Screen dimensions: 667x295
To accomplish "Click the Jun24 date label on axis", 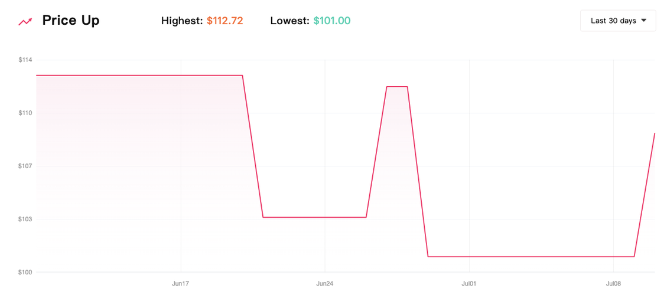I will [325, 284].
